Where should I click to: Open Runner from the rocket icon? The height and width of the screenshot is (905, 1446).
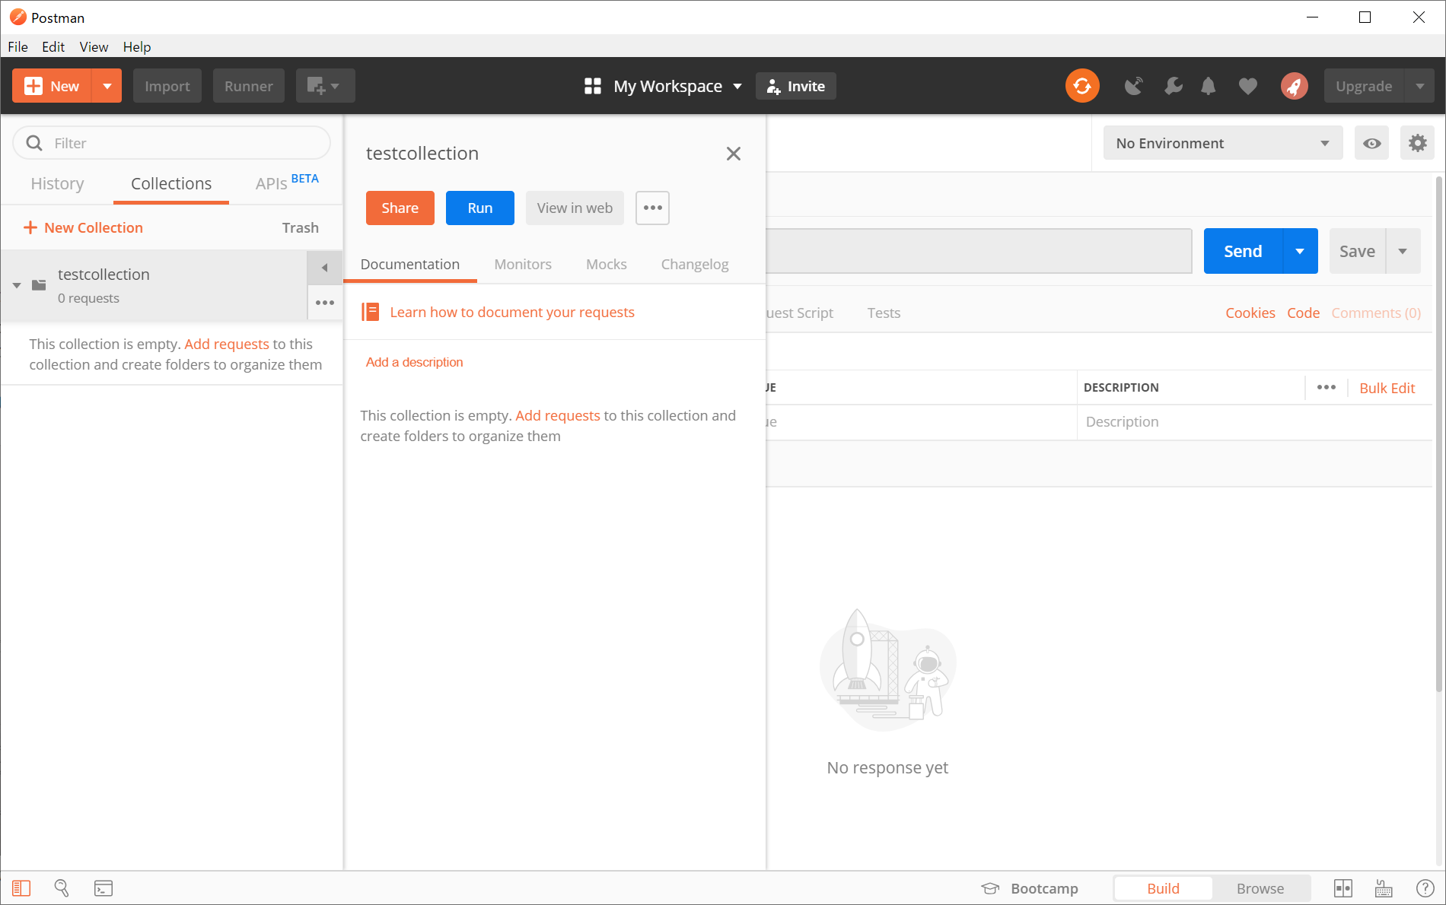coord(1295,86)
